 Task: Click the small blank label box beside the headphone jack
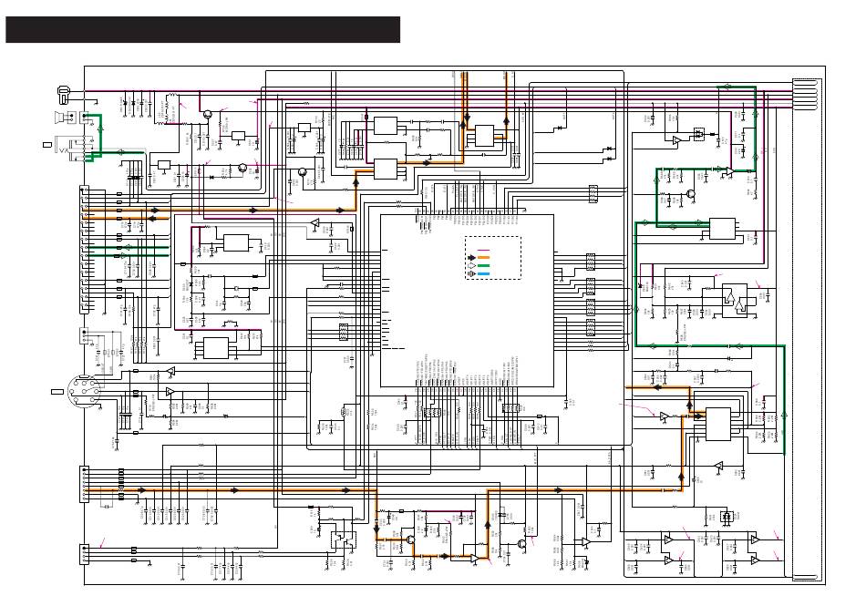[x=47, y=145]
